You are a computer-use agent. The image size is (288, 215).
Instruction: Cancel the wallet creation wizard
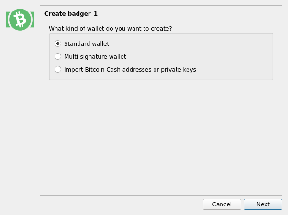click(x=222, y=204)
